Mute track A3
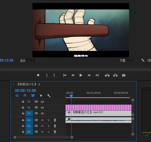 click(42, 132)
